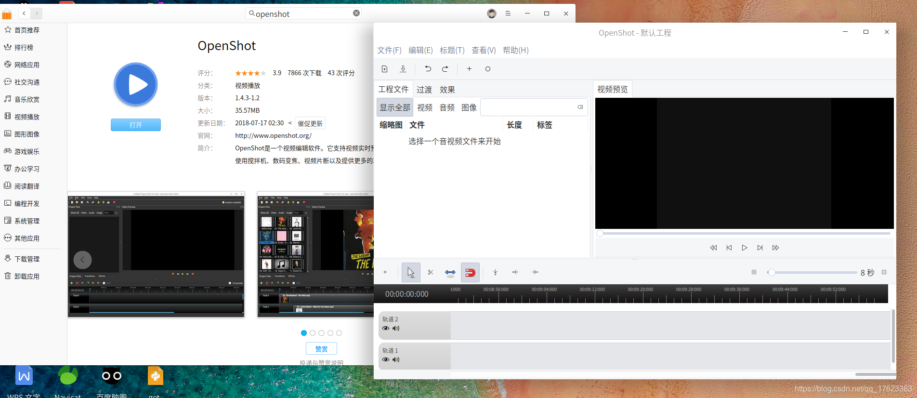This screenshot has height=398, width=917.
Task: Switch to the 效果 tab
Action: pos(447,90)
